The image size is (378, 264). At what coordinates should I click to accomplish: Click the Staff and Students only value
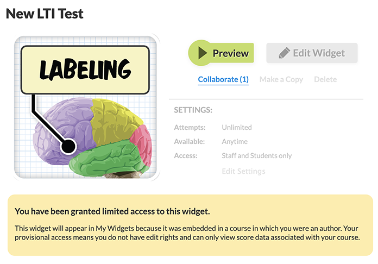257,156
